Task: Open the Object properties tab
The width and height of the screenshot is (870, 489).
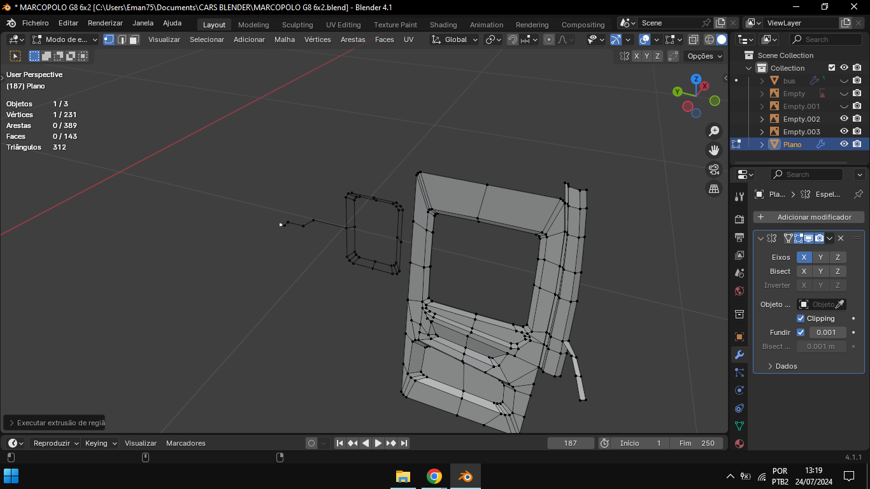Action: click(x=739, y=337)
